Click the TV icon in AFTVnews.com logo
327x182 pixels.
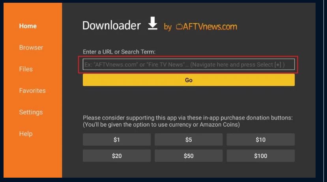pyautogui.click(x=179, y=26)
